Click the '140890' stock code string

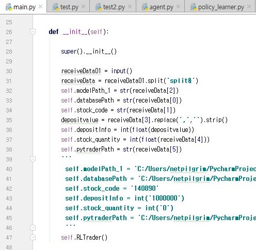[145, 189]
